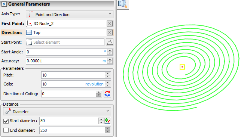This screenshot has height=137, width=241.
Task: Click the Start diameter input field
Action: [x=69, y=121]
